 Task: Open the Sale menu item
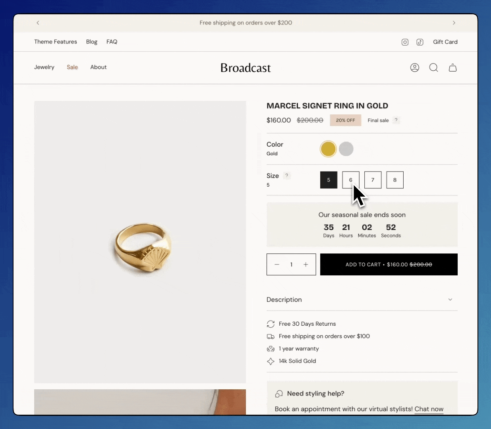pos(72,67)
